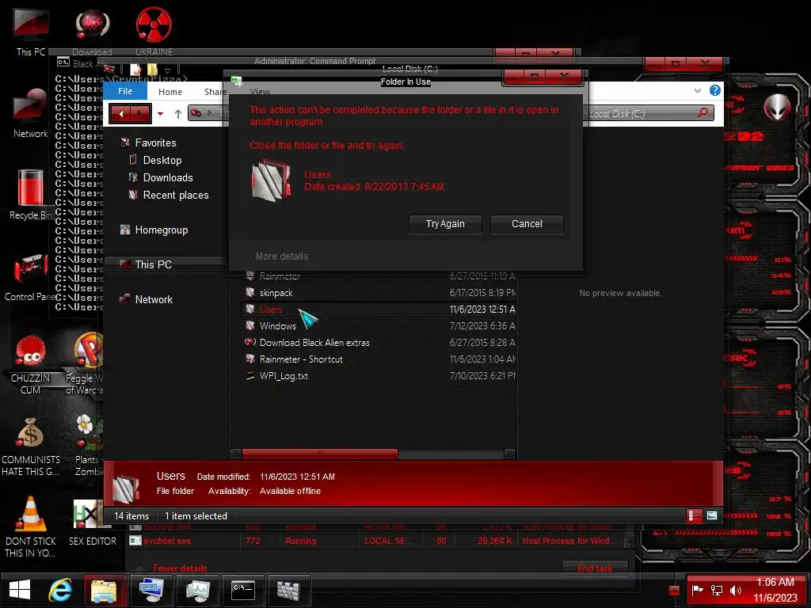The height and width of the screenshot is (608, 811).
Task: Open Recycle Bin desktop icon
Action: (31, 194)
